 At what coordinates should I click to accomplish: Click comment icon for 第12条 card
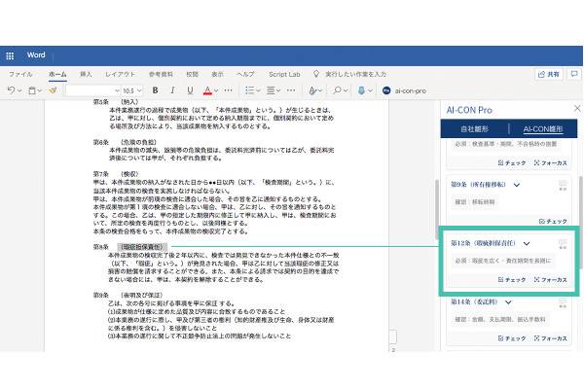click(x=562, y=243)
